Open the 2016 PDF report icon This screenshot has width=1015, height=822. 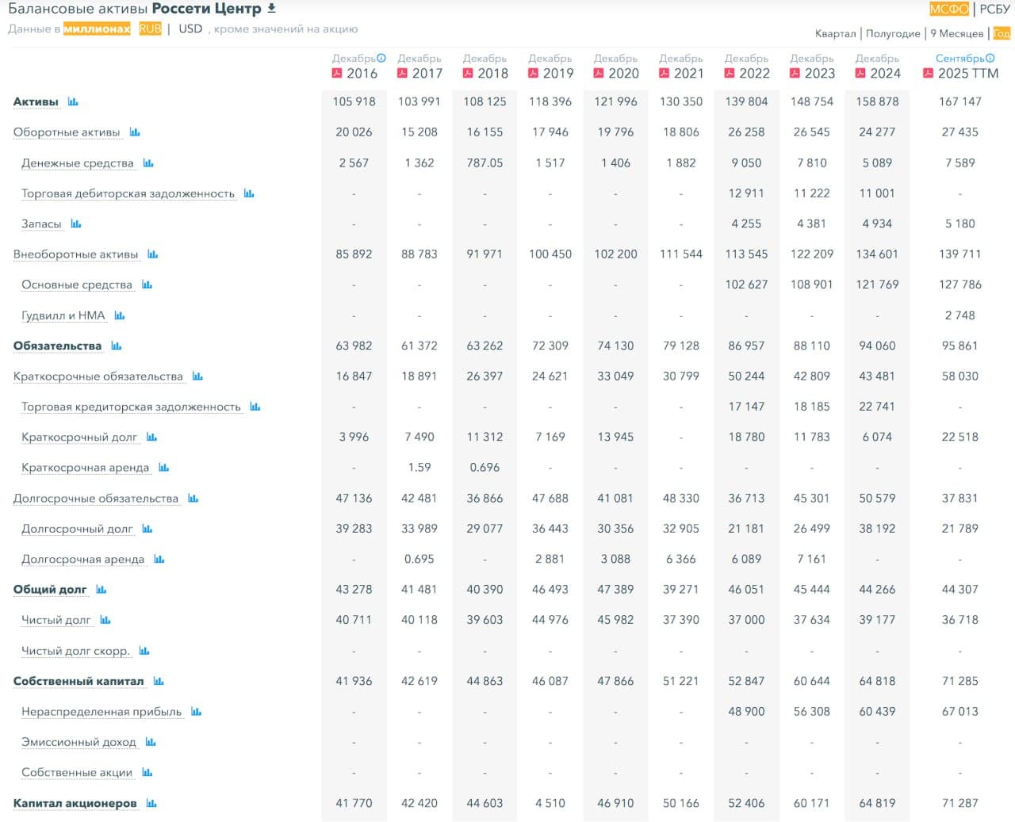337,74
